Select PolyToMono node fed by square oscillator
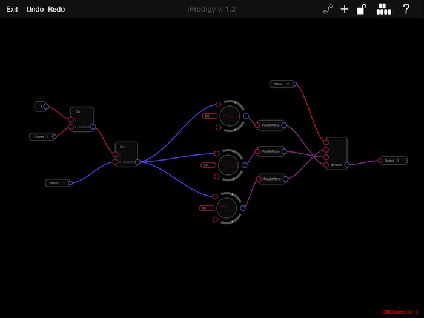Image resolution: width=424 pixels, height=318 pixels. click(x=272, y=179)
